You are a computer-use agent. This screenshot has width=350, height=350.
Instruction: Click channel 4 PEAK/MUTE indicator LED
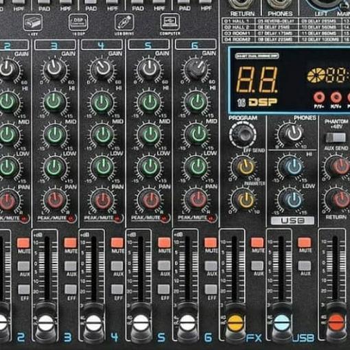(119, 218)
